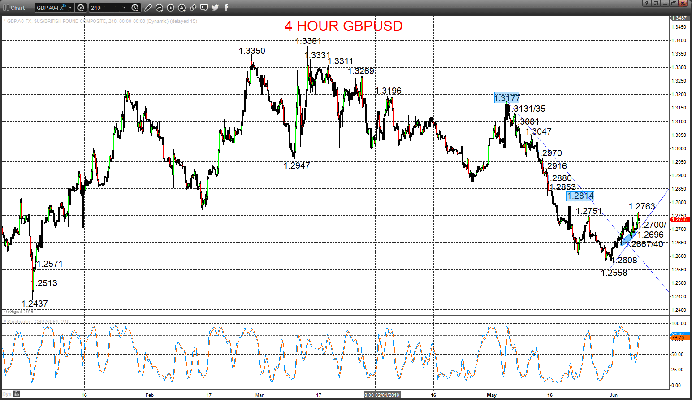
Task: Select the .2970 price label
Action: point(551,153)
